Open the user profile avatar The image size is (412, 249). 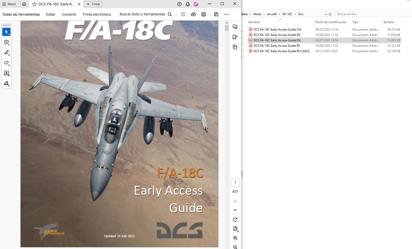(196, 4)
